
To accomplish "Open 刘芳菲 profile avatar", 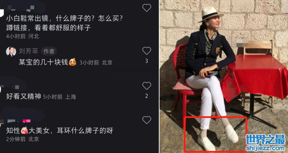I will click(11, 52).
